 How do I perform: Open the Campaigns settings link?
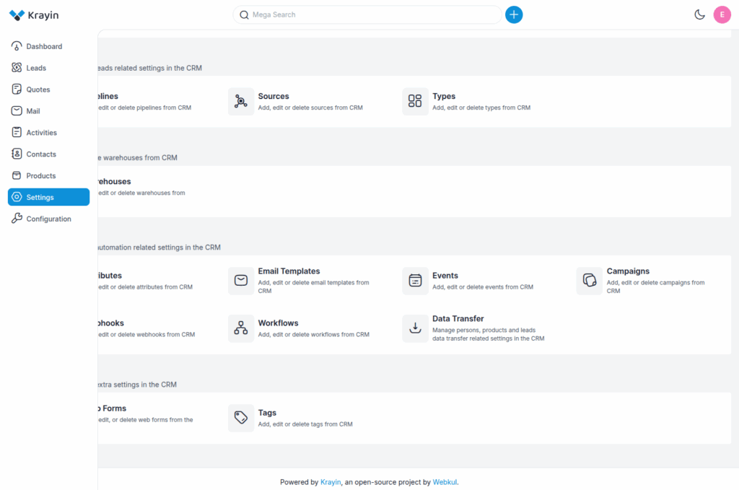tap(628, 271)
